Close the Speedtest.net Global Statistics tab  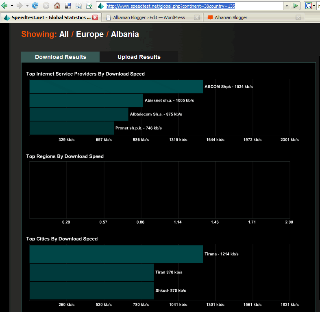pos(95,17)
